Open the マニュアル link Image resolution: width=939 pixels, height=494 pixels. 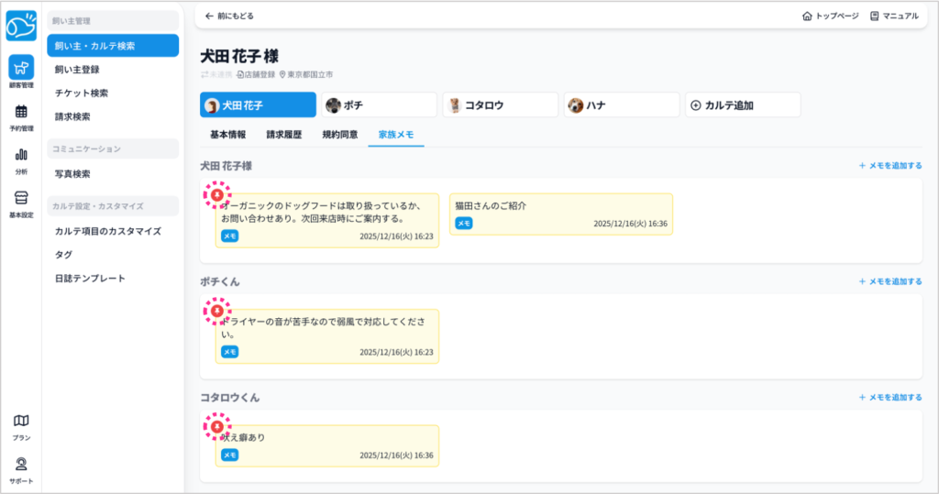tap(893, 16)
